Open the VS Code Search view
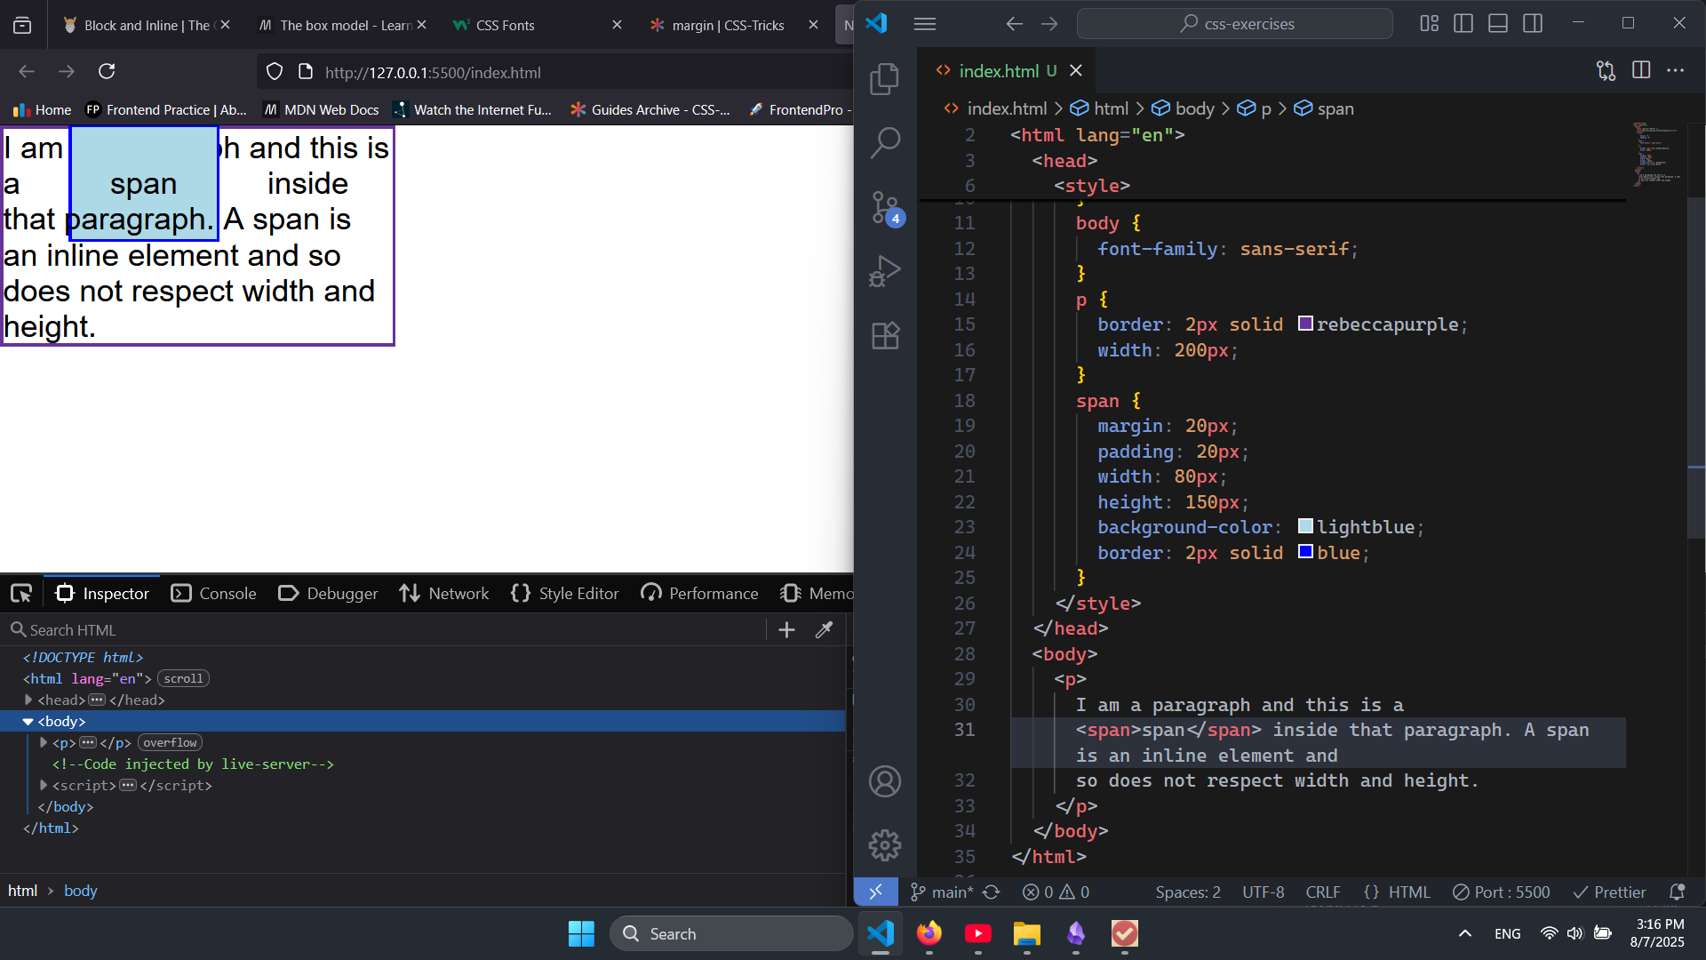Screen dimensions: 1706x960 point(885,142)
